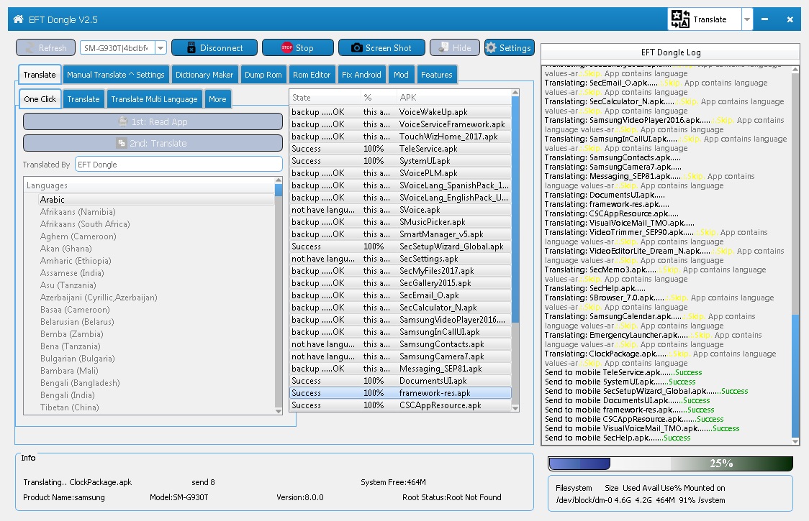The image size is (809, 521).
Task: Select Akan (Ghana) language
Action: point(66,249)
